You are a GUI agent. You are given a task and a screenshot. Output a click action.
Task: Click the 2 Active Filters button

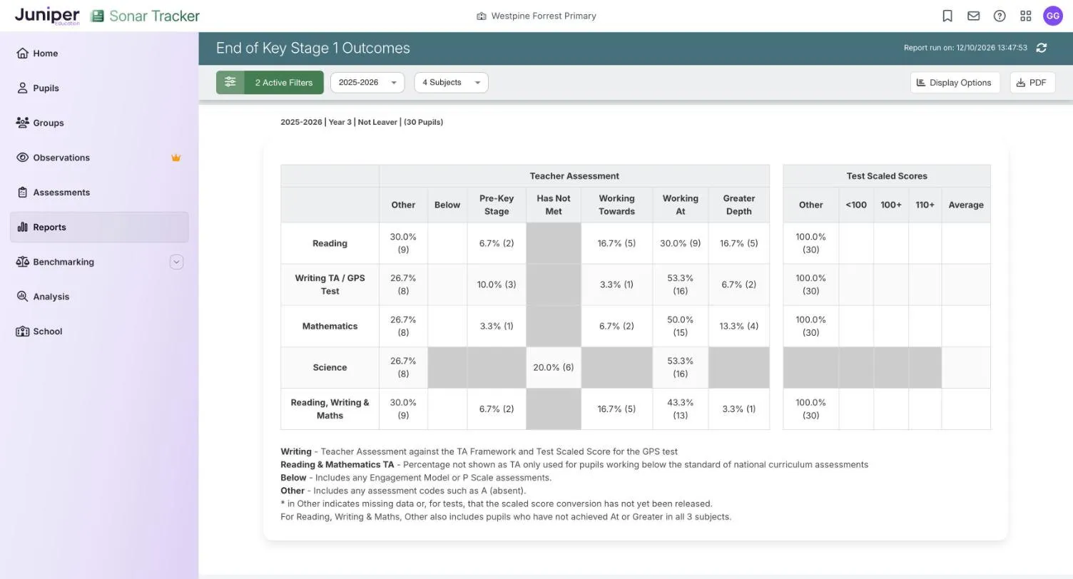[x=270, y=82]
